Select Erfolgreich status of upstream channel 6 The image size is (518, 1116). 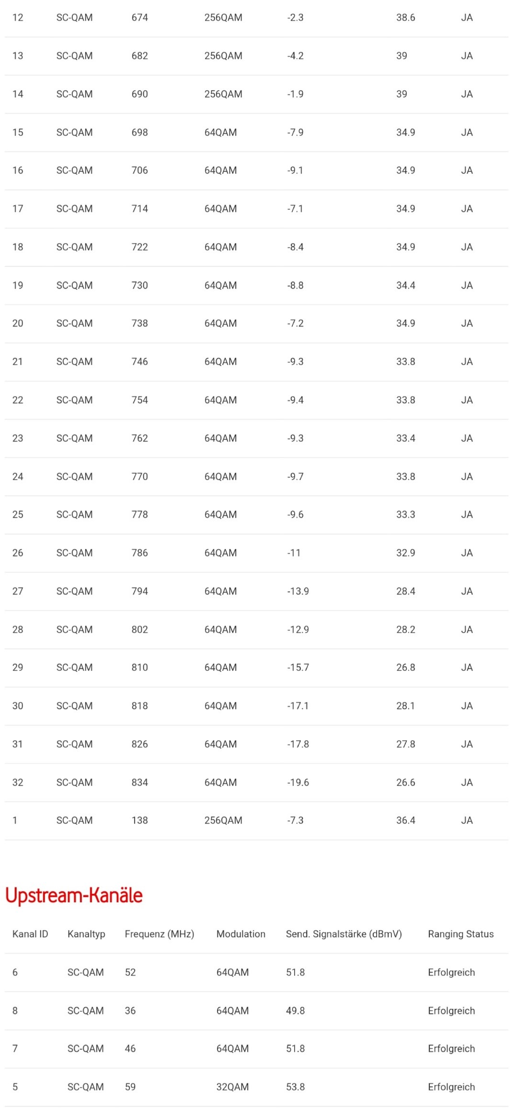coord(451,972)
